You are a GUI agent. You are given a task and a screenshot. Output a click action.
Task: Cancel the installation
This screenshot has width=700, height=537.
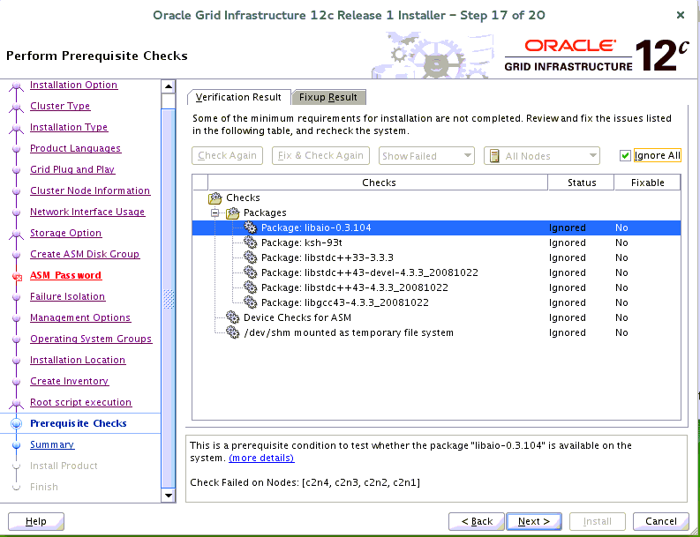[660, 521]
